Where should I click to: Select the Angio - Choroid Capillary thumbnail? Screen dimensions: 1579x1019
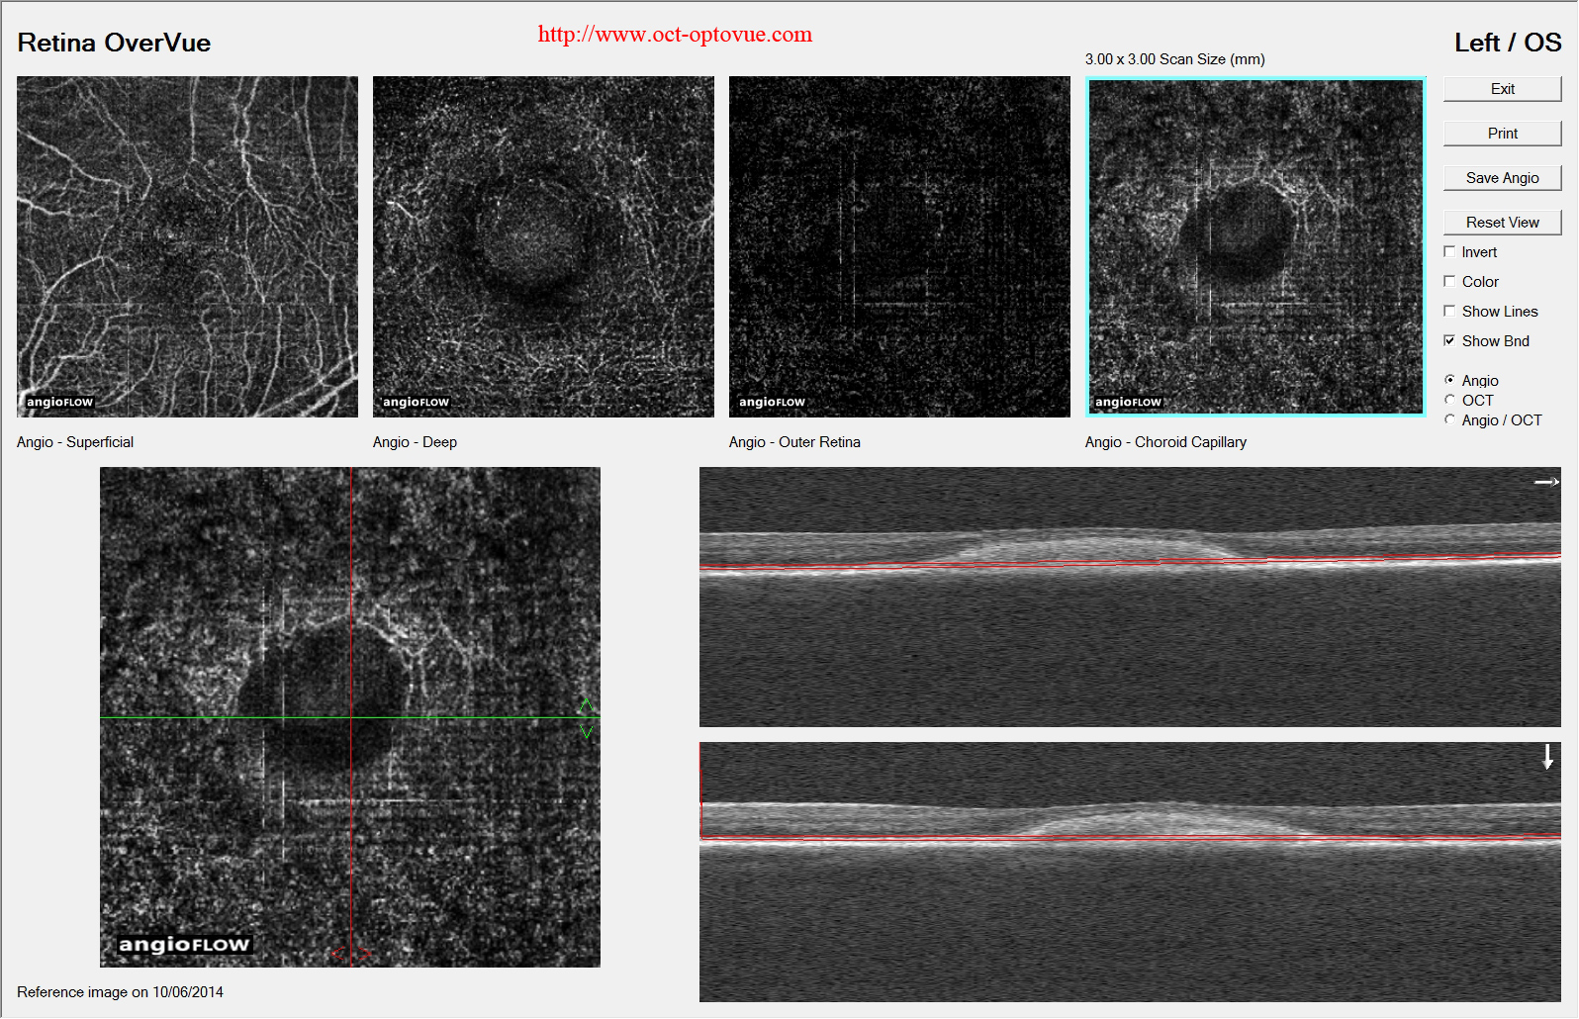(1255, 246)
